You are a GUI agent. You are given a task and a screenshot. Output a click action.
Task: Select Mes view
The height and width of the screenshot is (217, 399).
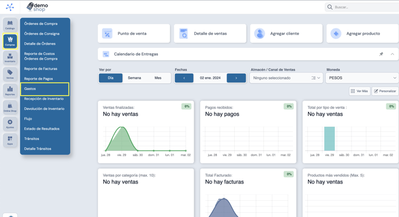(x=158, y=78)
